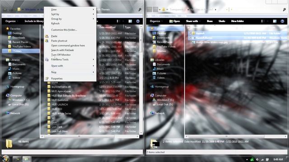289x162 pixels.
Task: Select the HUD White Series folder
Action: click(x=61, y=113)
